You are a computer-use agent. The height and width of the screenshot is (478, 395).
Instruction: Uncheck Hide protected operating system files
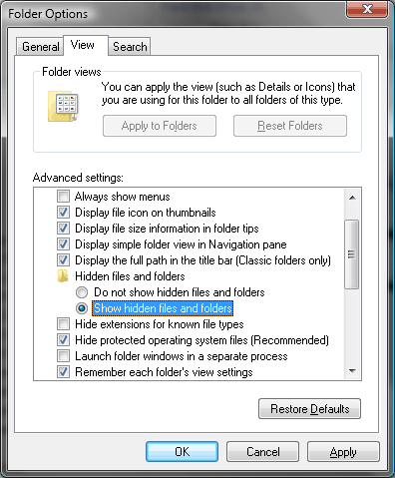coord(63,340)
